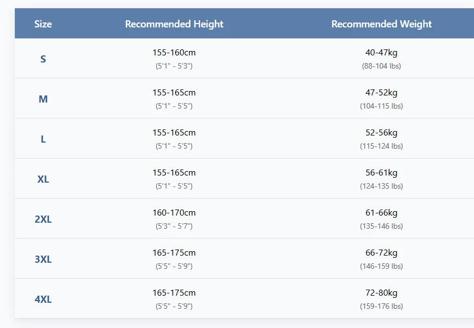Viewport: 474px width, 328px height.
Task: Select the 4XL size label
Action: 43,299
